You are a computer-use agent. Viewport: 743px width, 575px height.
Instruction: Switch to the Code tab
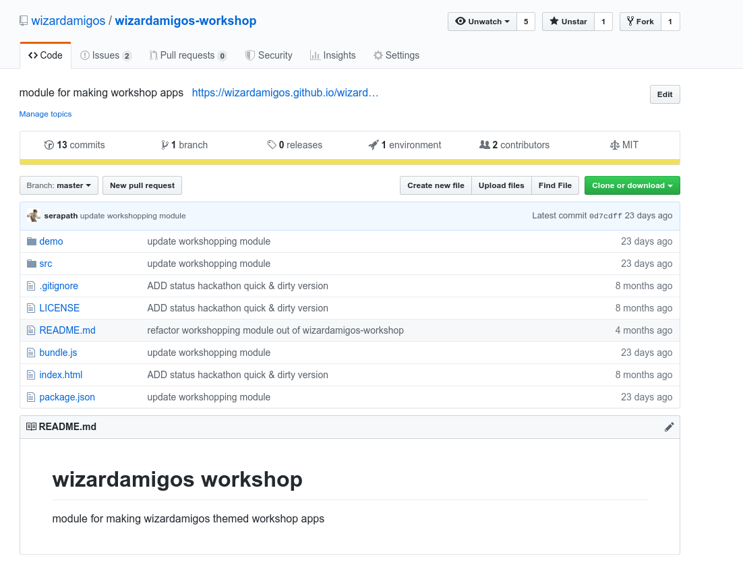45,55
